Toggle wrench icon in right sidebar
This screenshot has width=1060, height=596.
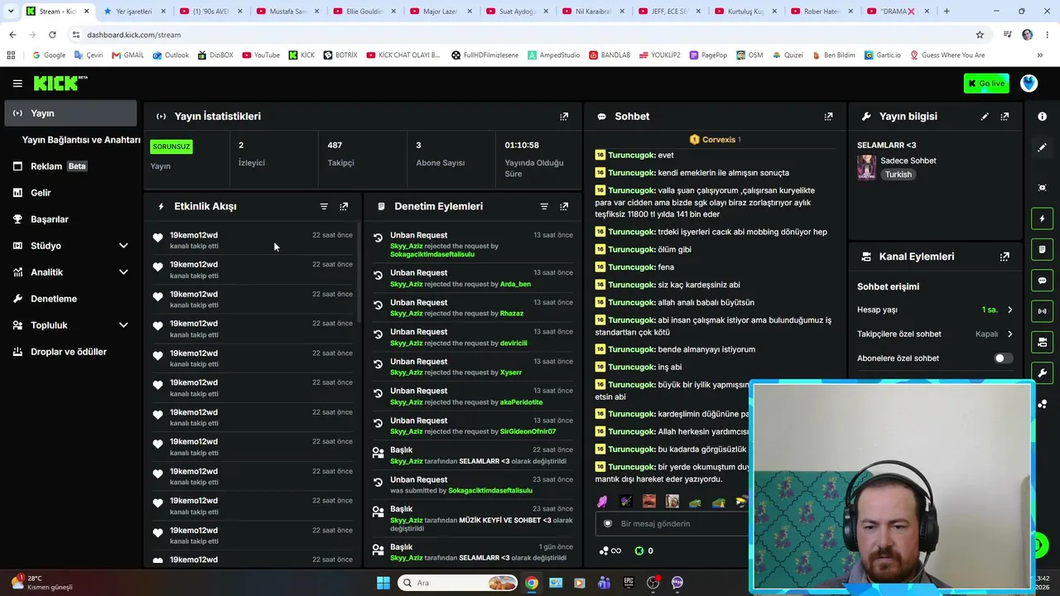(x=1042, y=372)
